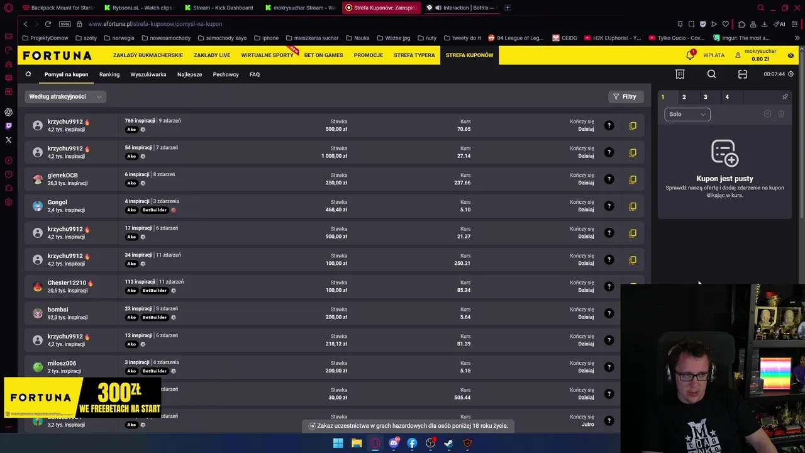Open the notifications bell in Fortuna header
The width and height of the screenshot is (805, 453).
tap(690, 55)
